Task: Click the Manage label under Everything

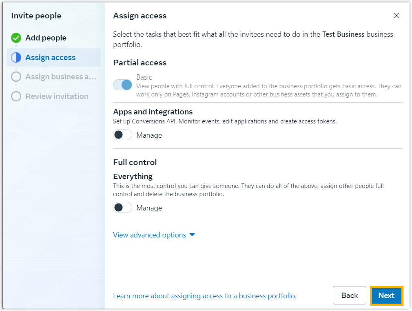Action: 149,208
